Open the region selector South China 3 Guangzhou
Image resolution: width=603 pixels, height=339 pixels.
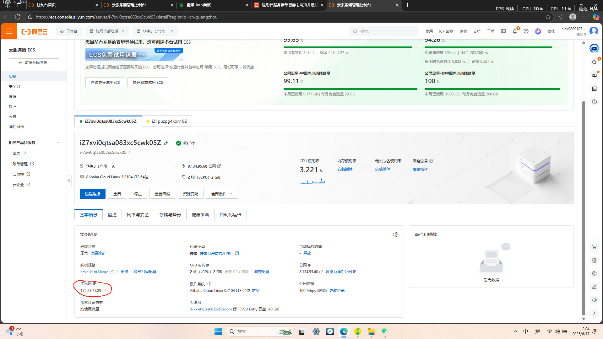(155, 31)
